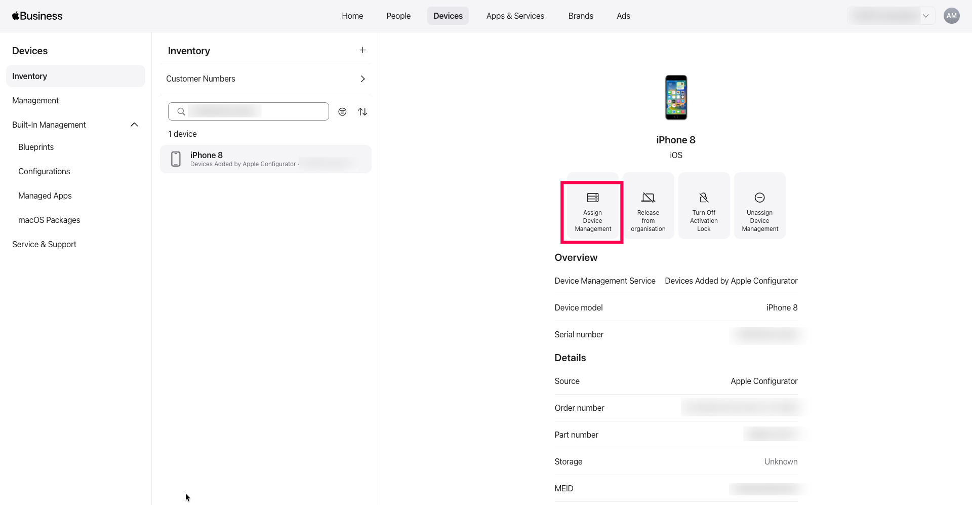Viewport: 972px width, 505px height.
Task: Open Blueprints in the sidebar
Action: [36, 147]
